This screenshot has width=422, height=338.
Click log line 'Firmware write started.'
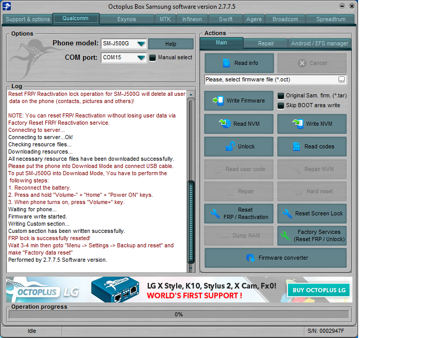click(x=38, y=216)
